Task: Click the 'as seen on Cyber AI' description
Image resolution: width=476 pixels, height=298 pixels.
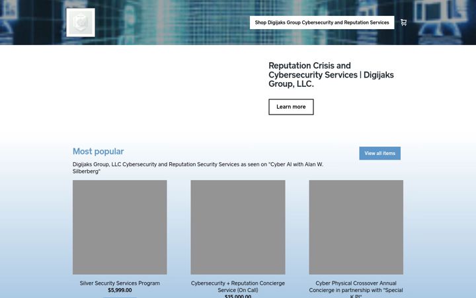Action: coord(198,168)
